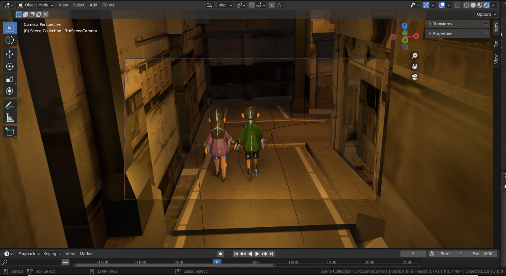Open the Select menu
506x276 pixels.
point(79,5)
